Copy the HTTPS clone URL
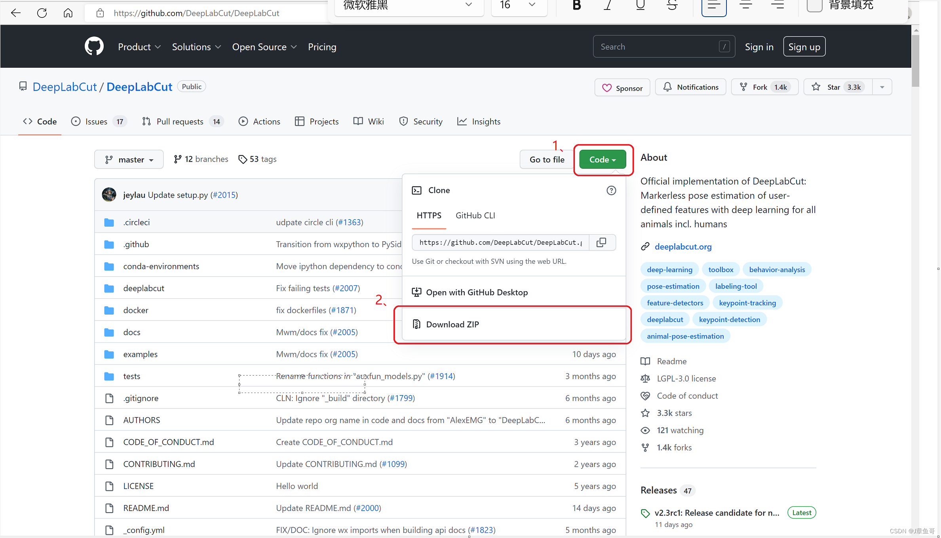Screen dimensions: 941x538 coord(601,242)
